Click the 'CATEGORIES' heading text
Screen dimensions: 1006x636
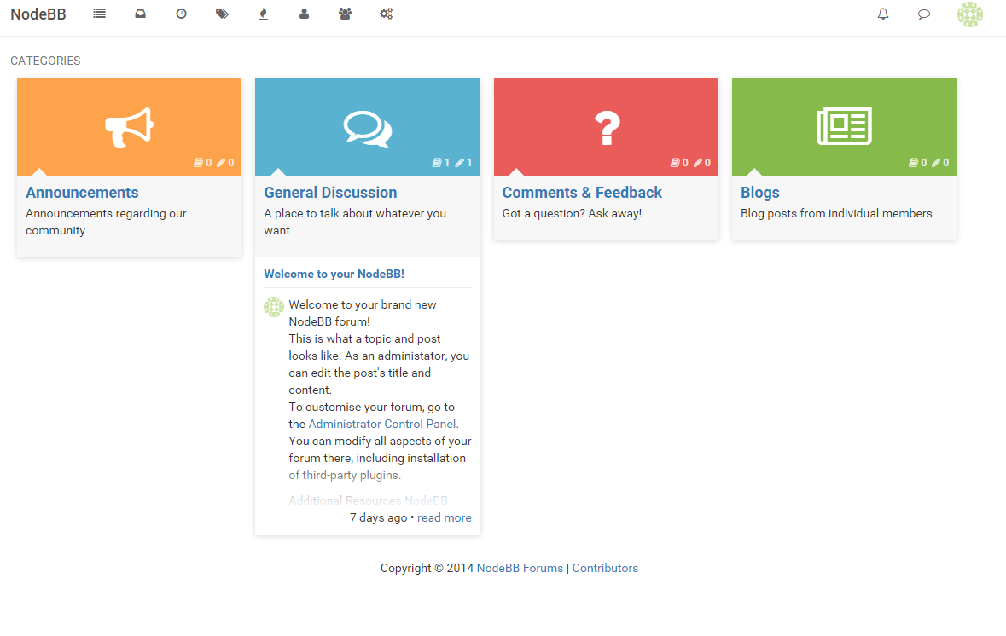click(x=45, y=61)
